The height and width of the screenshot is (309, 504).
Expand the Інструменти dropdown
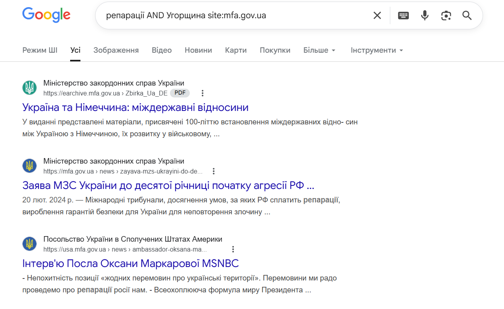(x=376, y=50)
